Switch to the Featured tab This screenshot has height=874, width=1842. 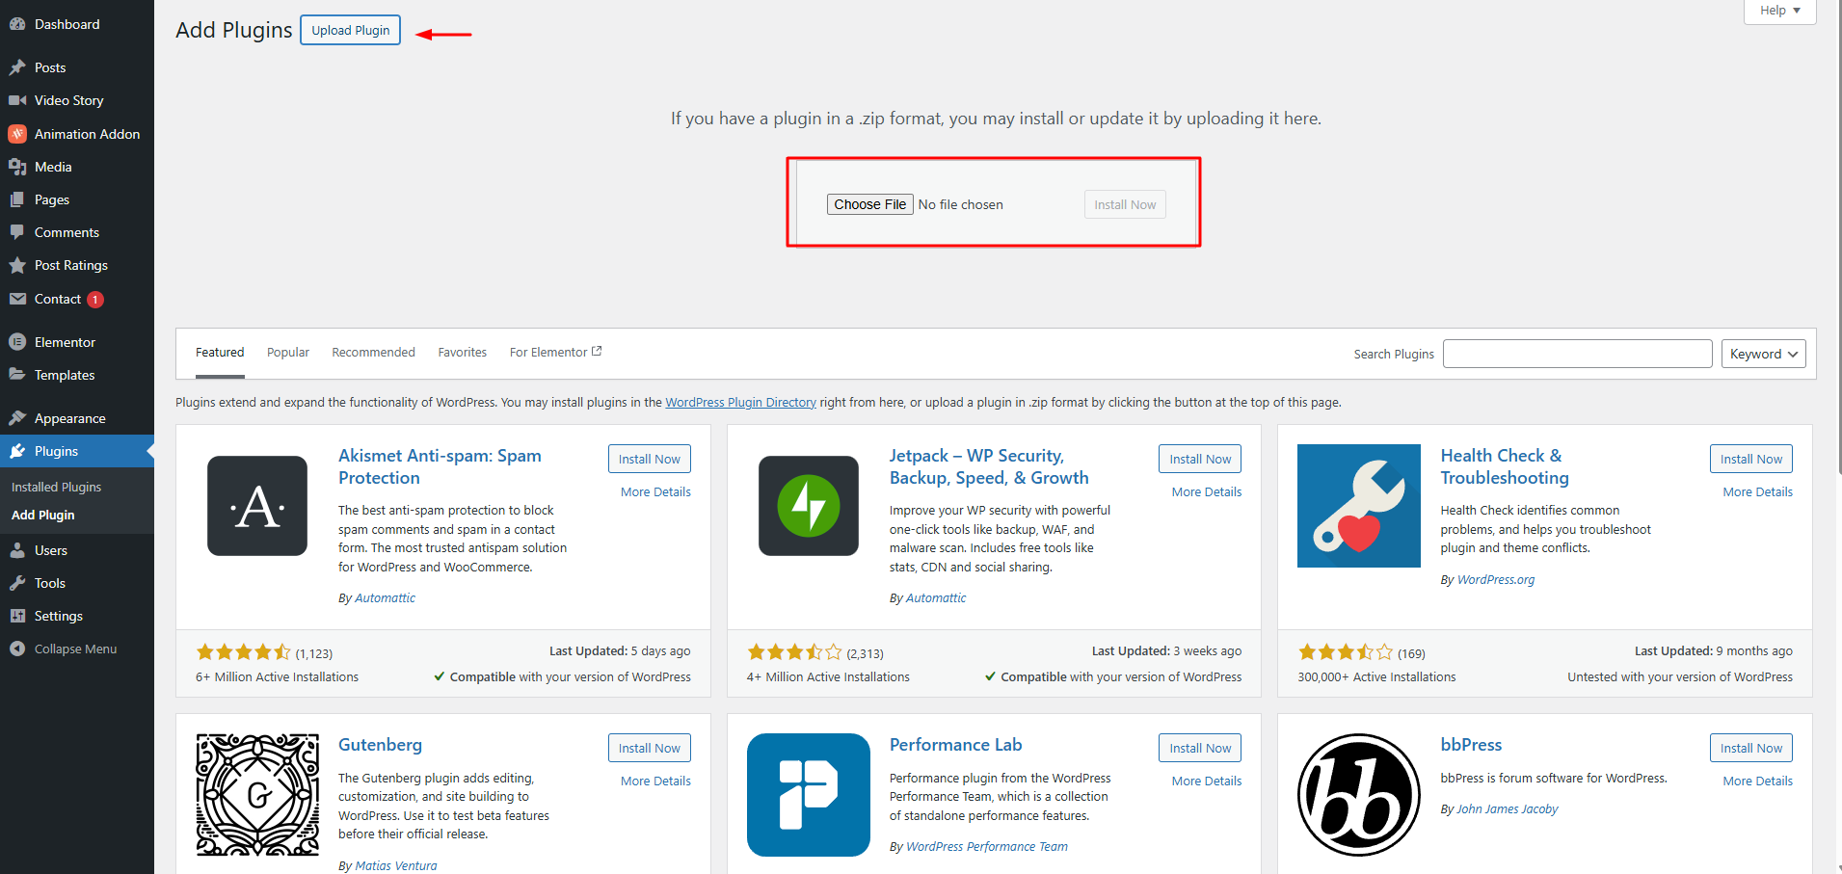220,353
